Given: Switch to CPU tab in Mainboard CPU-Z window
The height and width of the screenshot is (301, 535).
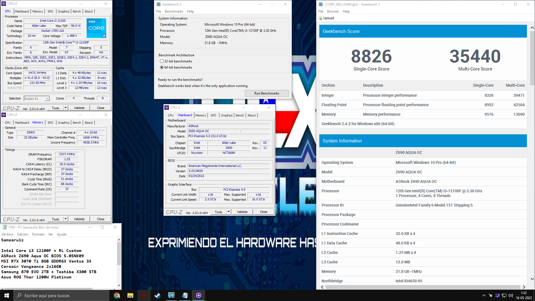Looking at the screenshot, I should click(x=171, y=115).
